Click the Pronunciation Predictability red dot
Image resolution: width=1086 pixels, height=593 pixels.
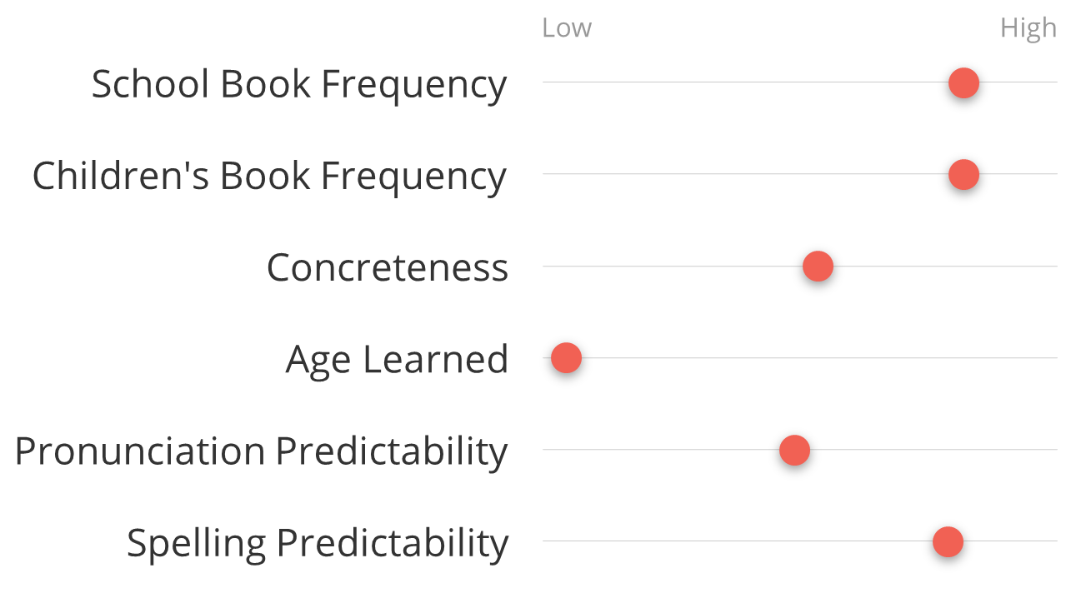pyautogui.click(x=794, y=450)
